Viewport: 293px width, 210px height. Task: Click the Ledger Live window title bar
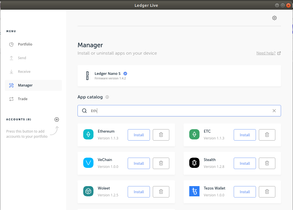146,5
